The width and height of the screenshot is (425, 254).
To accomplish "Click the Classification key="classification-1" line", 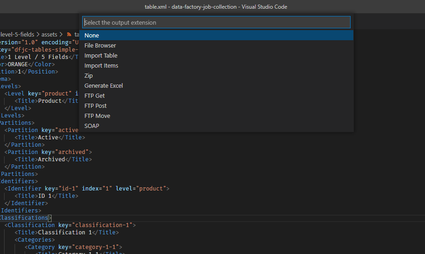I will click(x=70, y=225).
